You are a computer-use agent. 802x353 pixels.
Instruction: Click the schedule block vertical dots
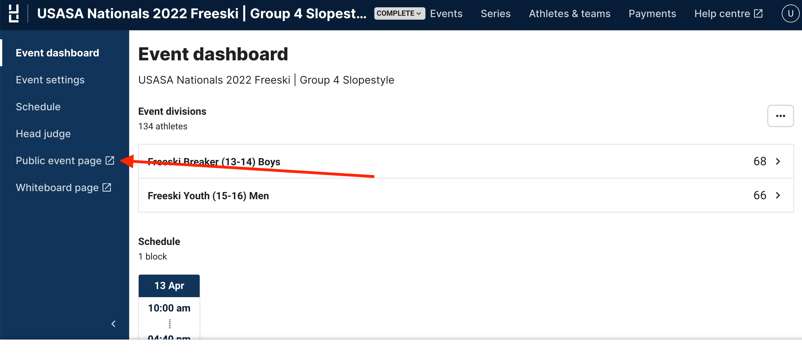click(170, 324)
